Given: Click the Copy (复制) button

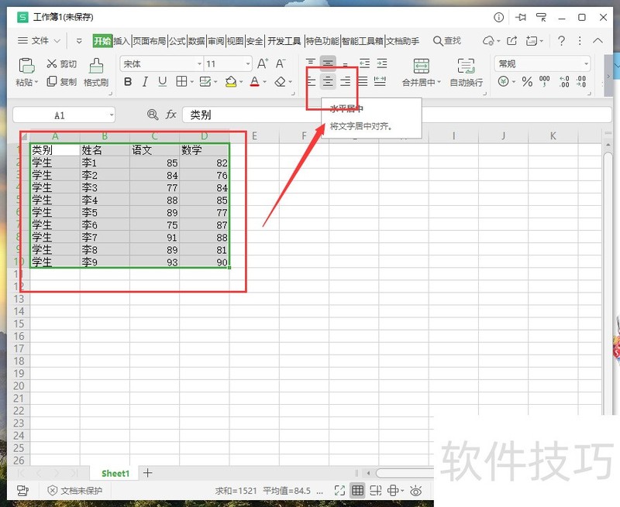Looking at the screenshot, I should [x=61, y=82].
